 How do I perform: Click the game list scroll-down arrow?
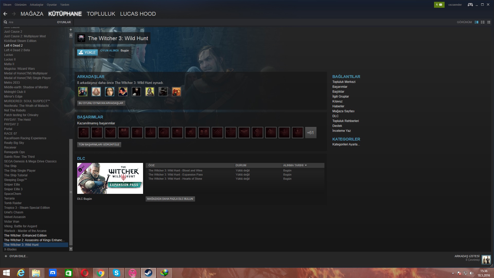click(71, 249)
